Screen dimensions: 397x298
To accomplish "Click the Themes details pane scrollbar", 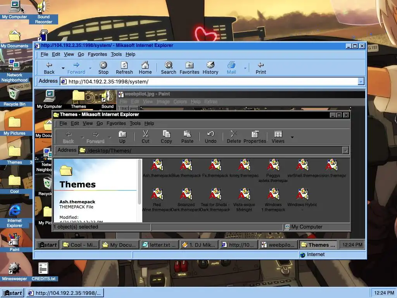I will (x=140, y=182).
